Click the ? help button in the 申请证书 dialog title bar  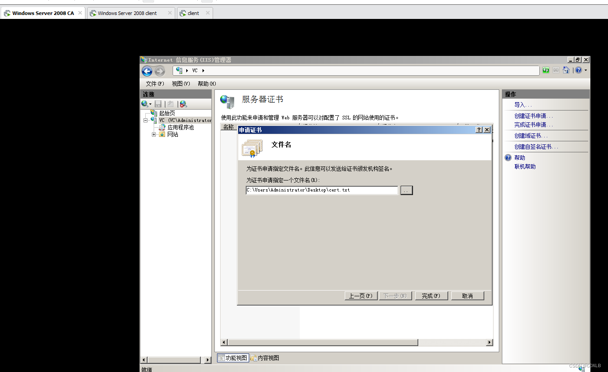[x=479, y=130]
